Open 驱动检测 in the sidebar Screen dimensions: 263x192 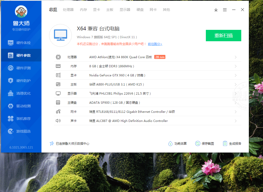[21, 106]
